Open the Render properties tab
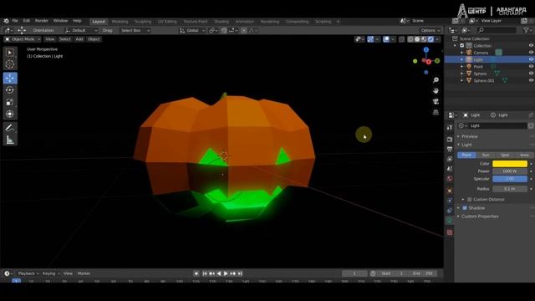This screenshot has height=301, width=535. click(450, 140)
